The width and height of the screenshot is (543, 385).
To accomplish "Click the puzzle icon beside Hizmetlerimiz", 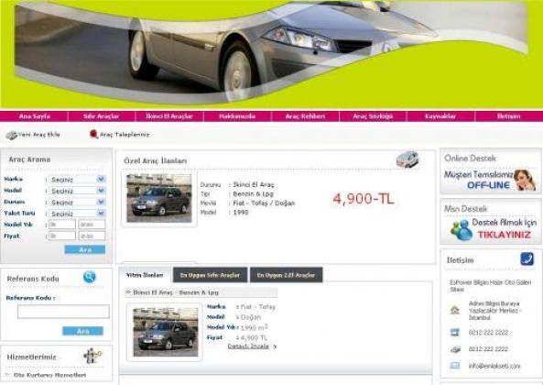I will [92, 356].
